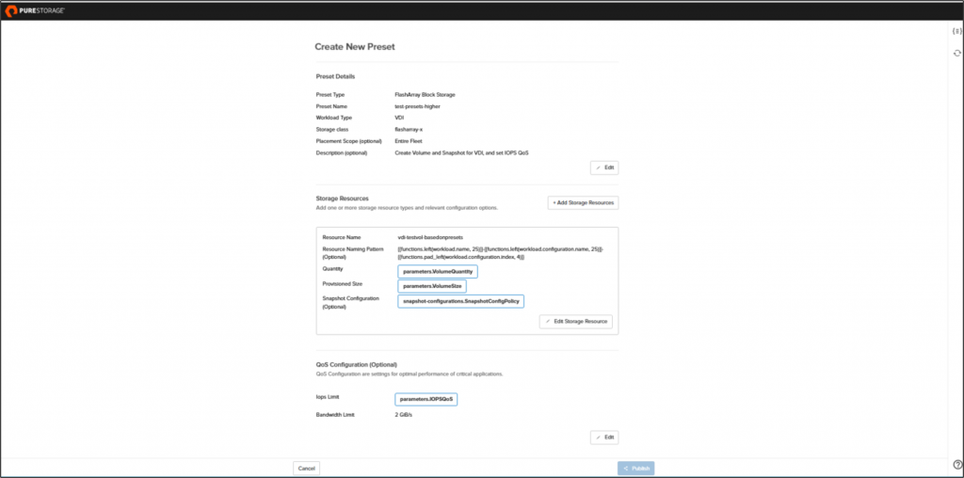The image size is (964, 478).
Task: Click the '2 GiB/s' bandwidth limit value
Action: [403, 415]
